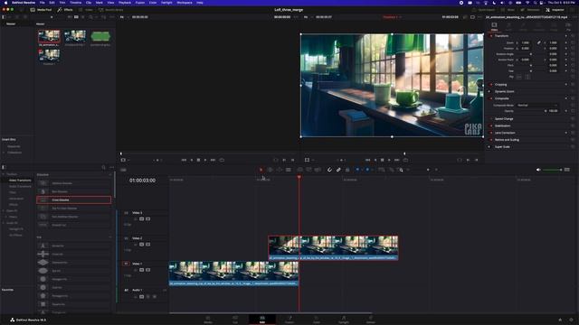579x325 pixels.
Task: Open the Workspace menu
Action: click(185, 3)
